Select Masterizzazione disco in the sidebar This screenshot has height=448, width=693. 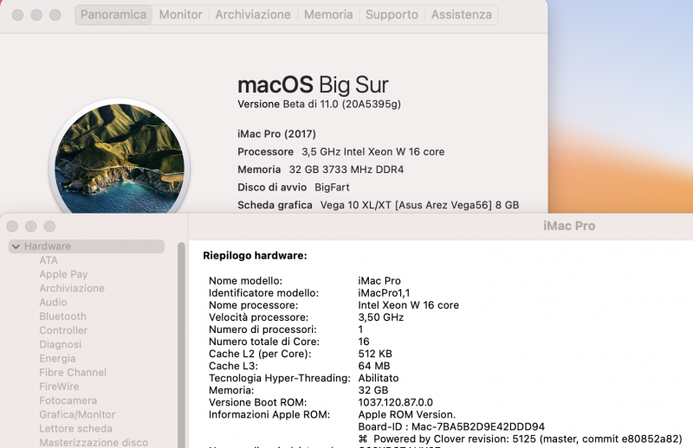point(94,442)
